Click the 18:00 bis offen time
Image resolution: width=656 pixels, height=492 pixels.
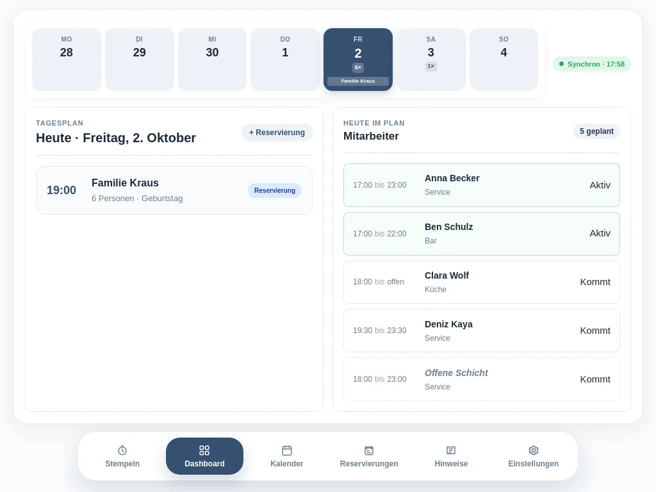coord(378,282)
